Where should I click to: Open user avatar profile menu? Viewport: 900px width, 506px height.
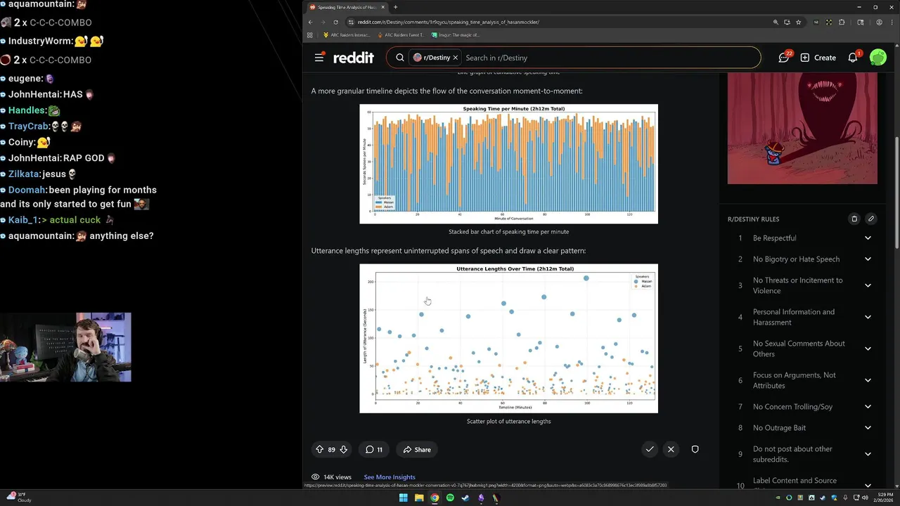click(877, 58)
